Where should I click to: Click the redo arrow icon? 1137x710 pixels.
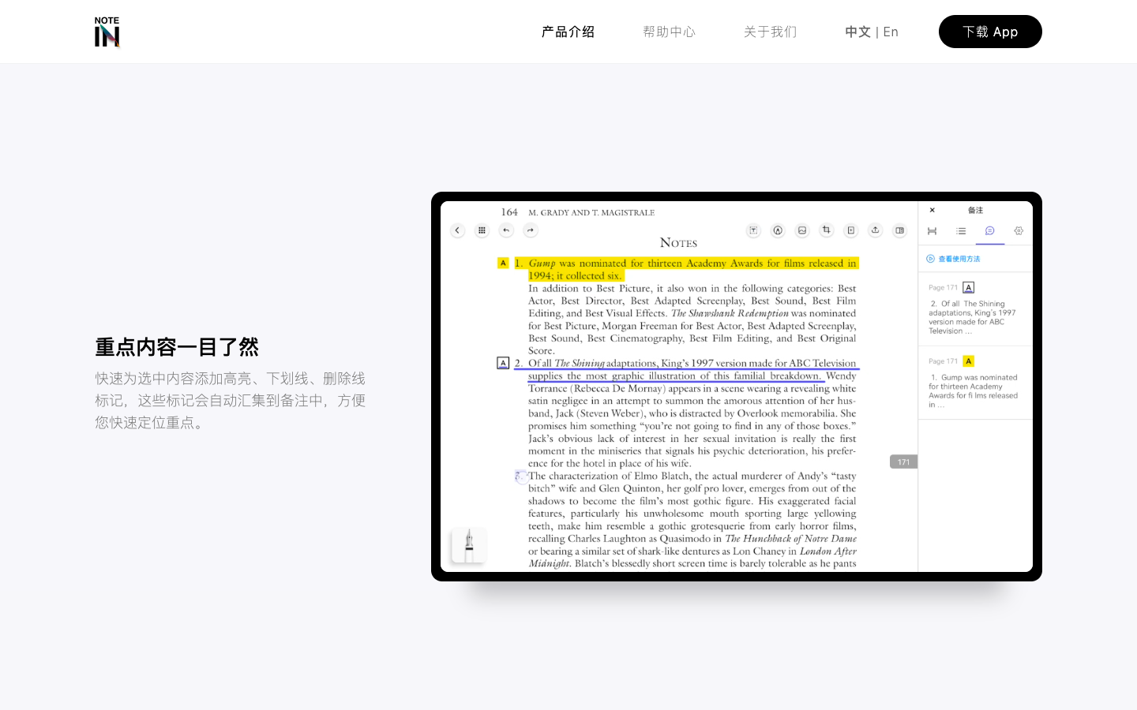coord(531,230)
